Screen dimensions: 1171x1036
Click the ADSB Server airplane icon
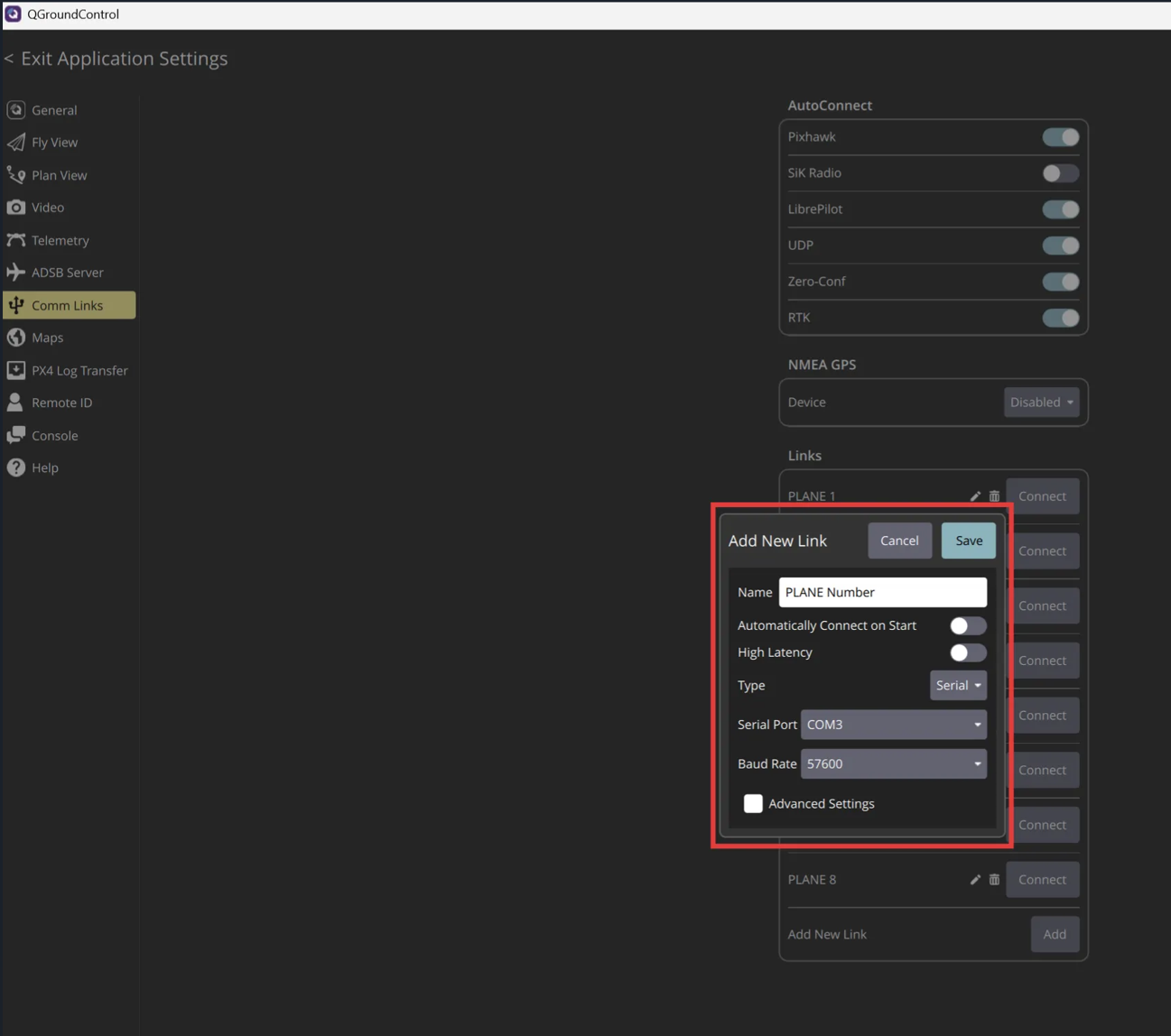coord(15,273)
